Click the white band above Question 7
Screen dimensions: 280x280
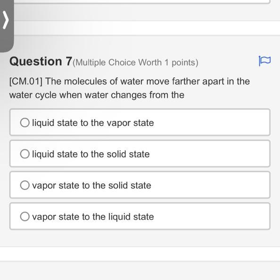coord(147,28)
